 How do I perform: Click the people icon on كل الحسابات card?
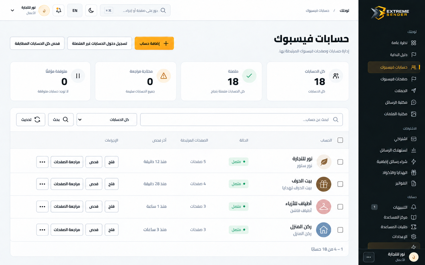click(336, 76)
